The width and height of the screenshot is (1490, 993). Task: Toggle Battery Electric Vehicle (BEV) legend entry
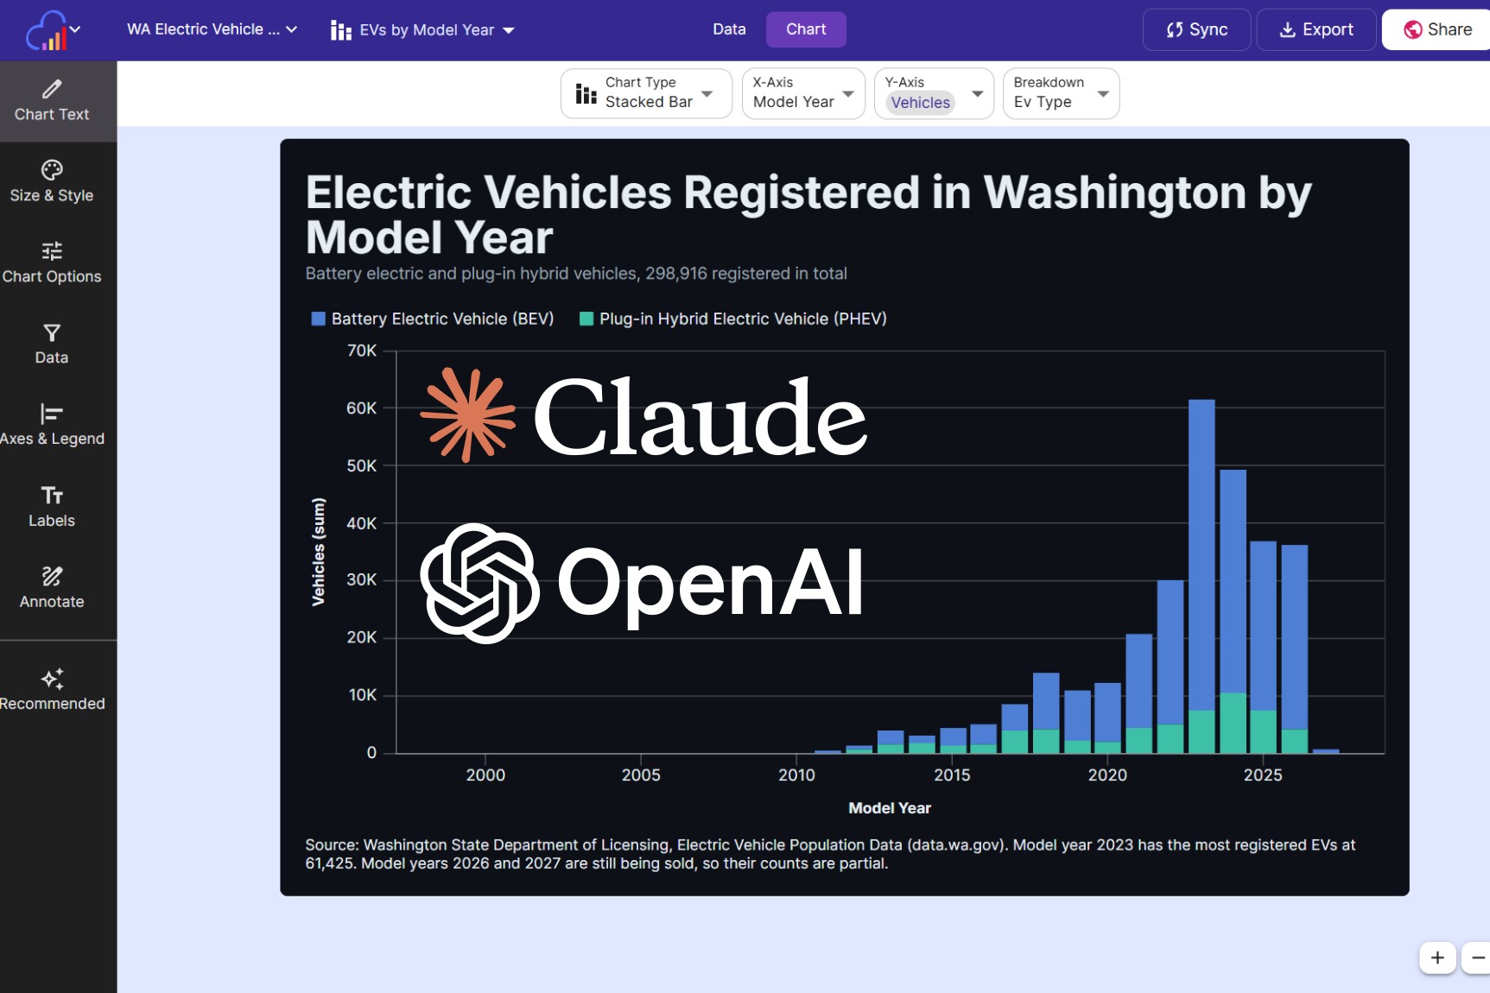433,319
